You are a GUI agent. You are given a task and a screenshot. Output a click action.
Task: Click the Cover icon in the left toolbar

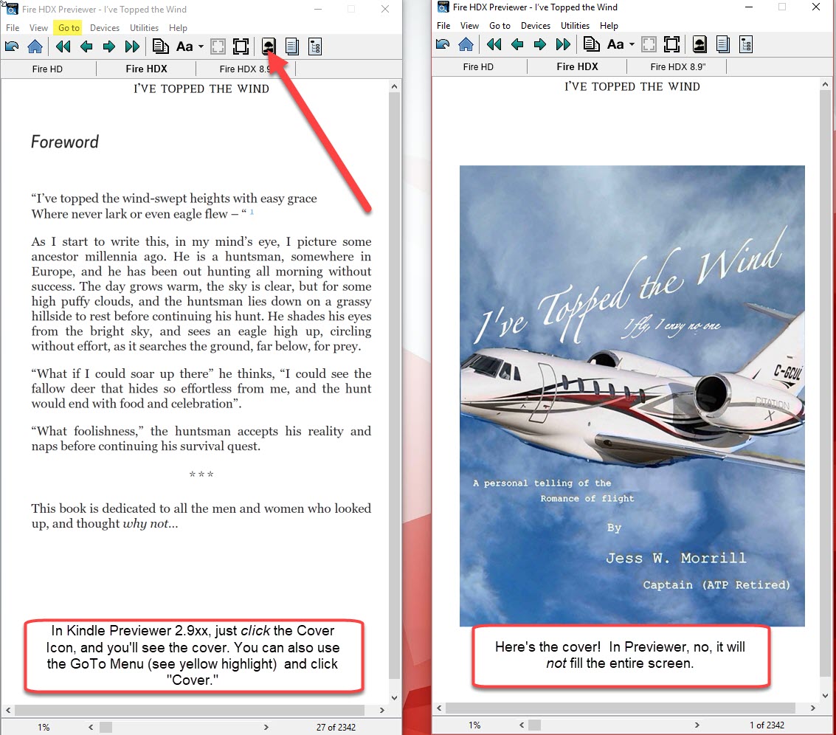coord(268,46)
